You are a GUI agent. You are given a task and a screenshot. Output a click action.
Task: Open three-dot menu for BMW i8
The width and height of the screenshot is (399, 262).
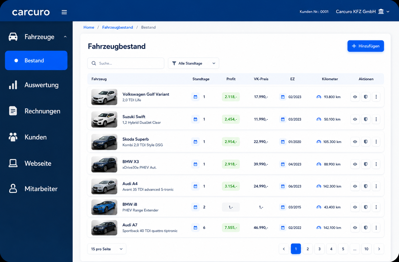point(376,207)
